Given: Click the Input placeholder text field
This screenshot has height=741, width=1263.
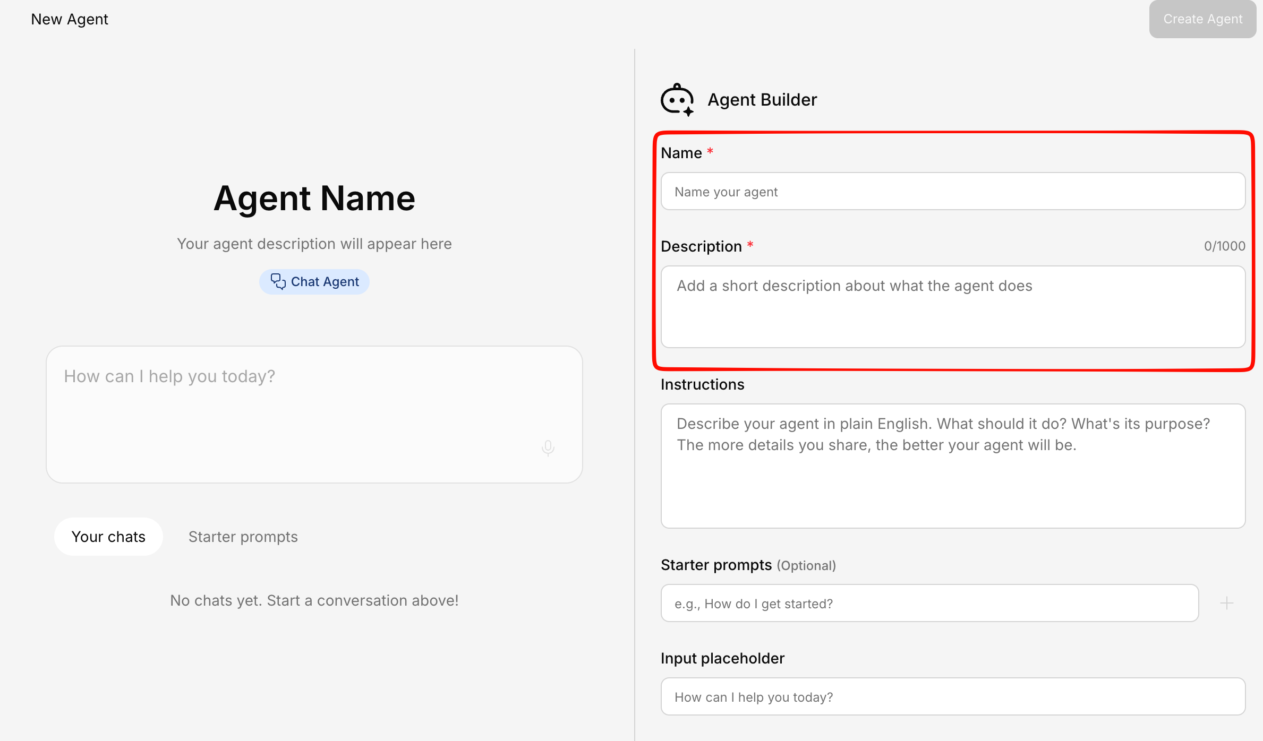Looking at the screenshot, I should coord(952,696).
